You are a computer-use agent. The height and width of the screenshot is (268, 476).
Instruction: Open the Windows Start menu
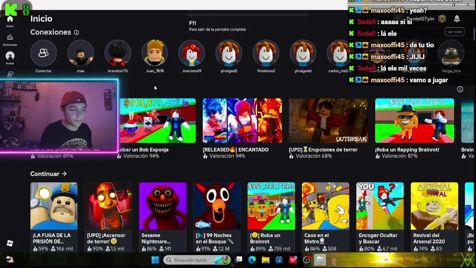[155, 260]
